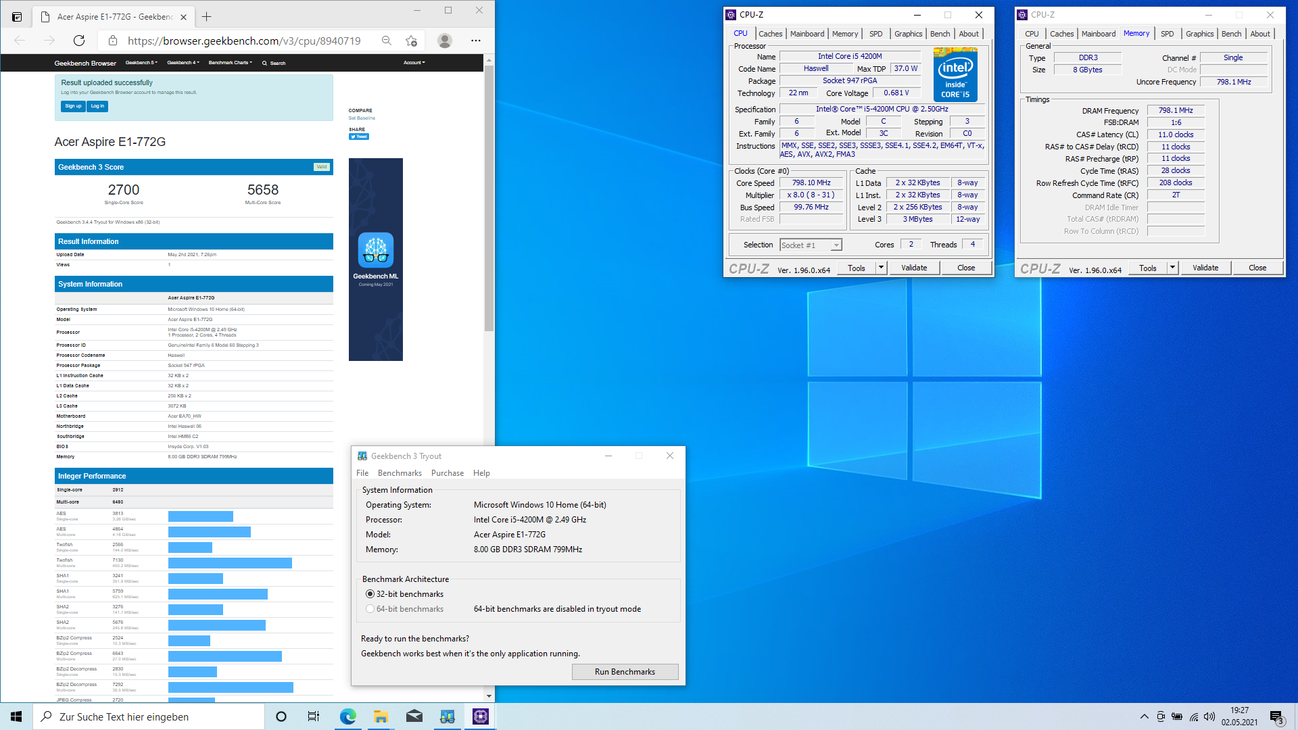
Task: Switch to Geekbench app in the taskbar
Action: pyautogui.click(x=447, y=716)
